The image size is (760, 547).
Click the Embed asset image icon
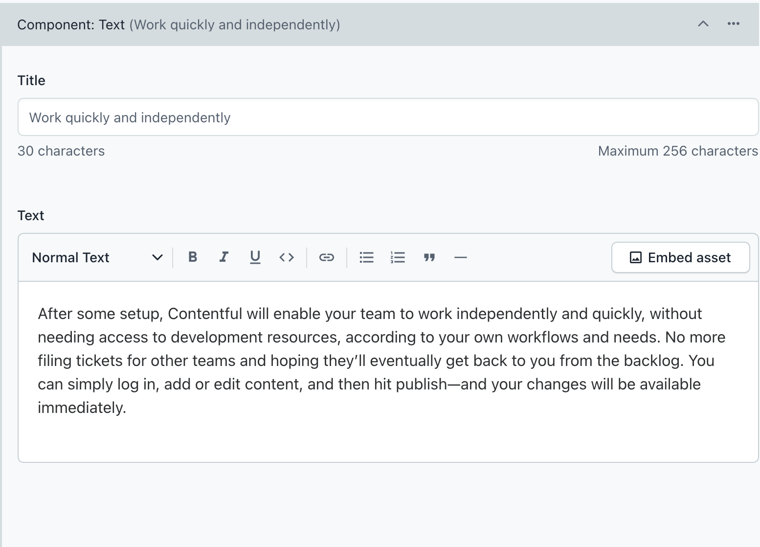[x=635, y=257]
